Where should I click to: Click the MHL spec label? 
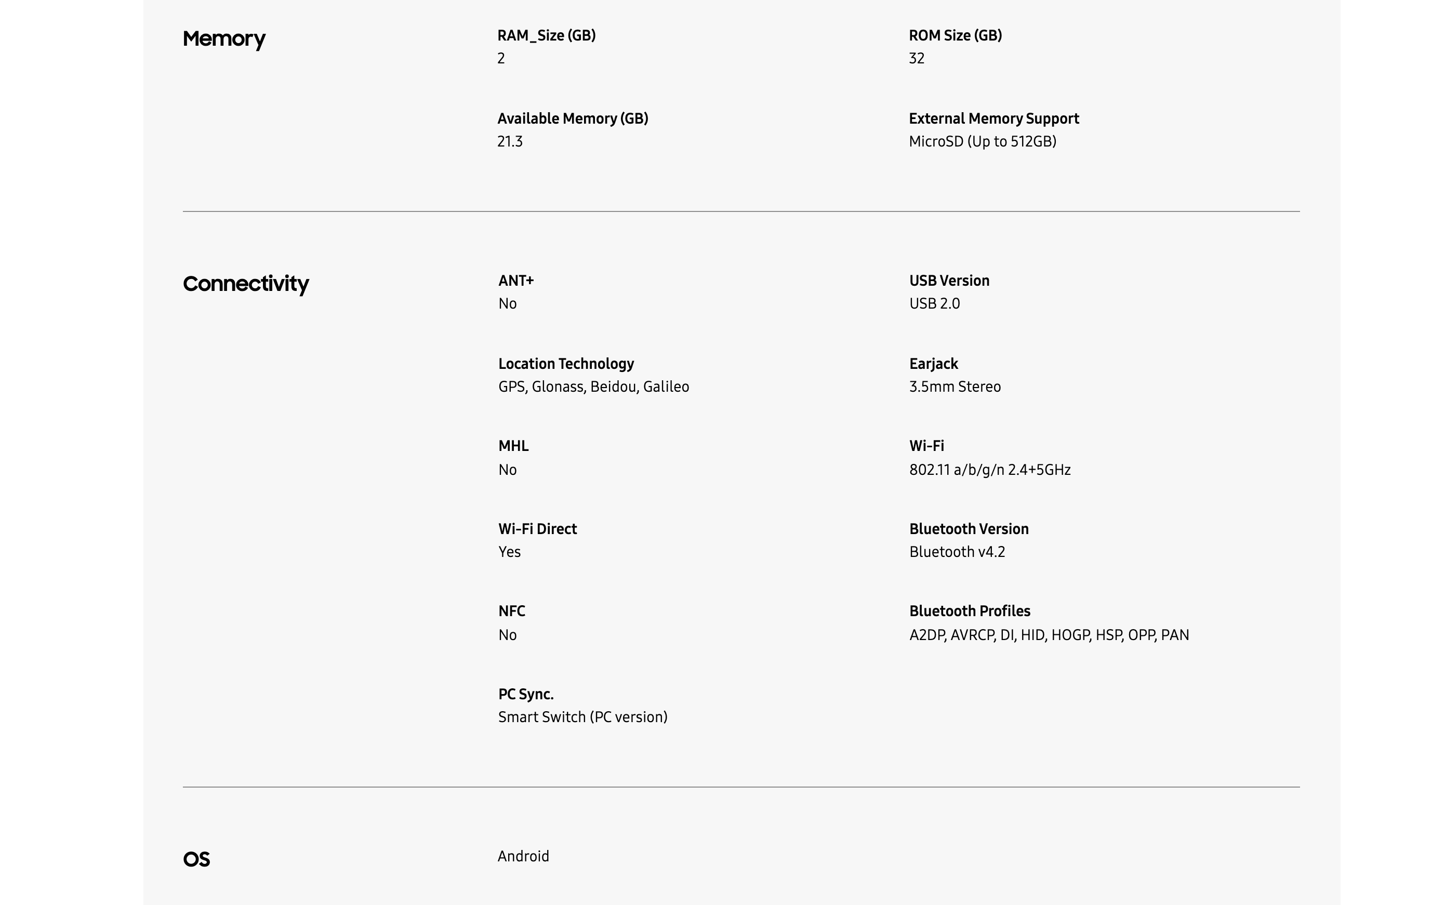[513, 446]
